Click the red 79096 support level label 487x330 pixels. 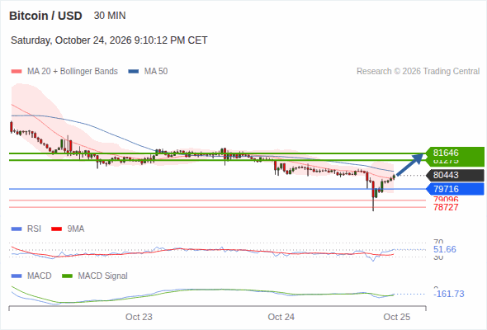click(x=446, y=200)
